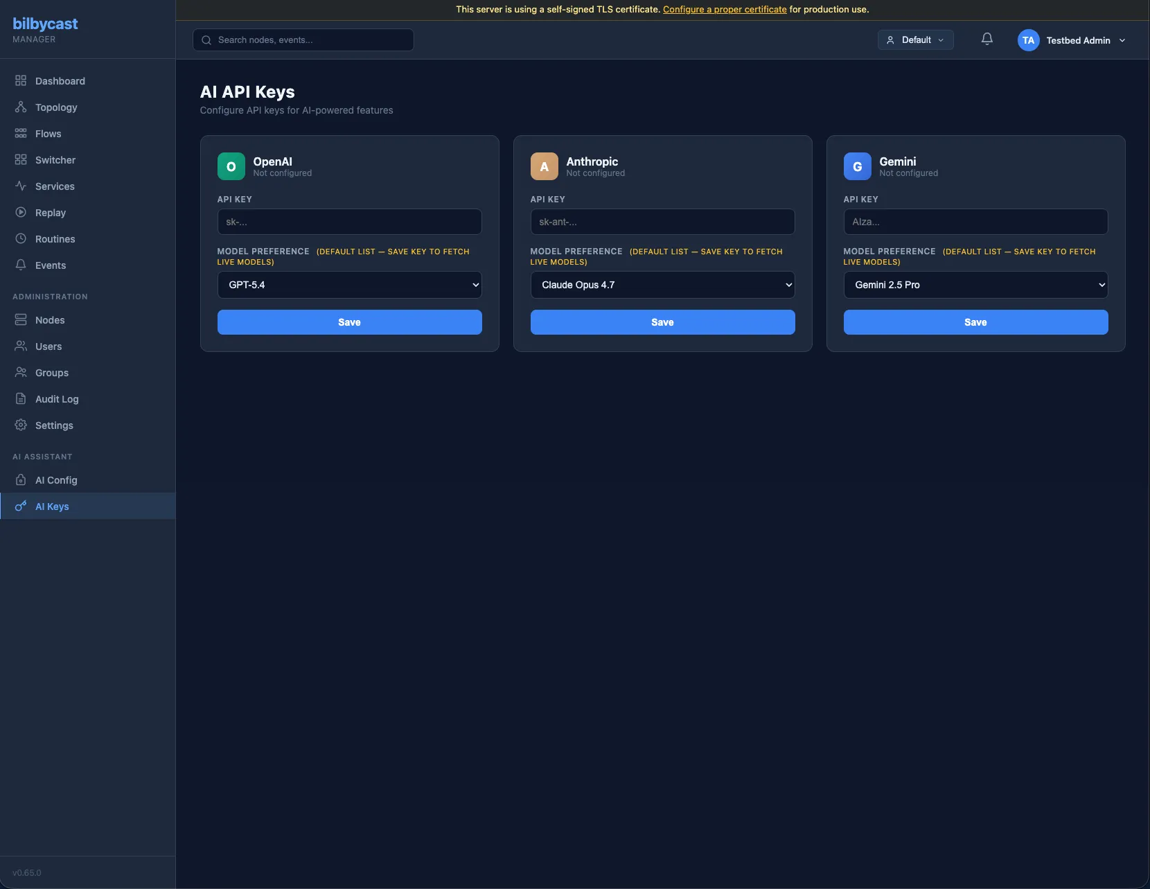Click Gemini's Not configured status text
Image resolution: width=1150 pixels, height=889 pixels.
(908, 173)
